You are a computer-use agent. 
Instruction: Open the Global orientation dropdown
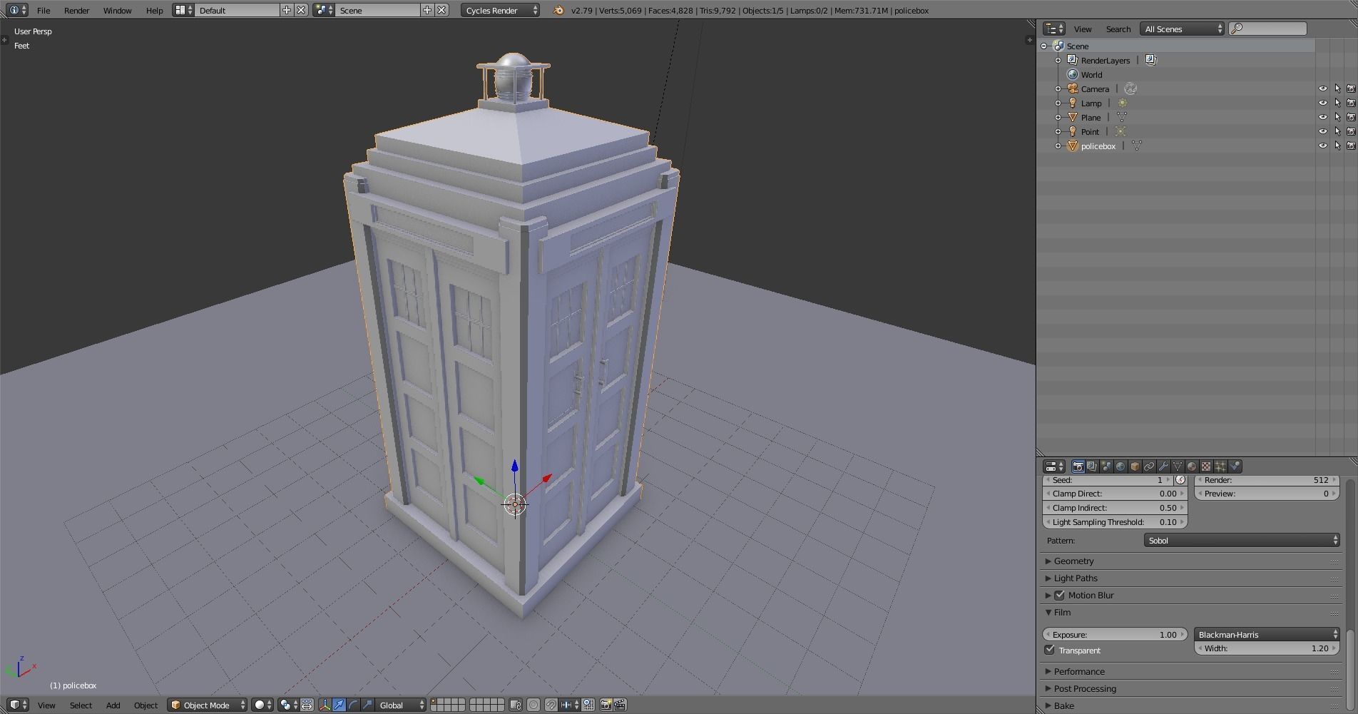(x=401, y=705)
